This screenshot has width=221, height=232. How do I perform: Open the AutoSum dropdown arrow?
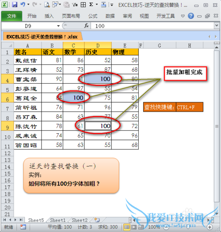[97, 4]
